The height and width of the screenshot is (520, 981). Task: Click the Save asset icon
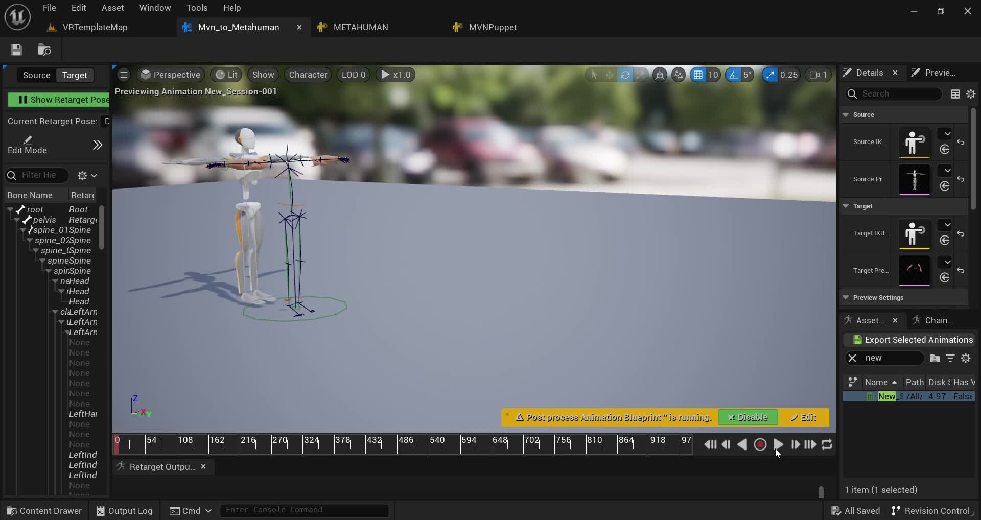click(16, 50)
